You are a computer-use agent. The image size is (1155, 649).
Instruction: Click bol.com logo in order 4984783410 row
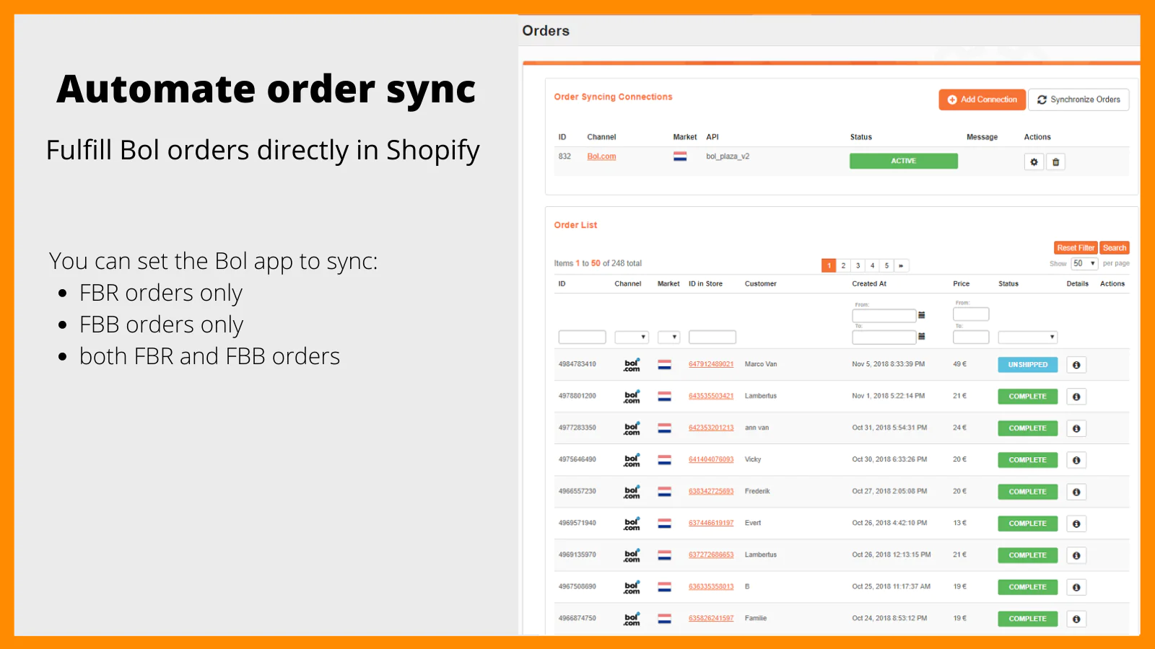pyautogui.click(x=632, y=365)
